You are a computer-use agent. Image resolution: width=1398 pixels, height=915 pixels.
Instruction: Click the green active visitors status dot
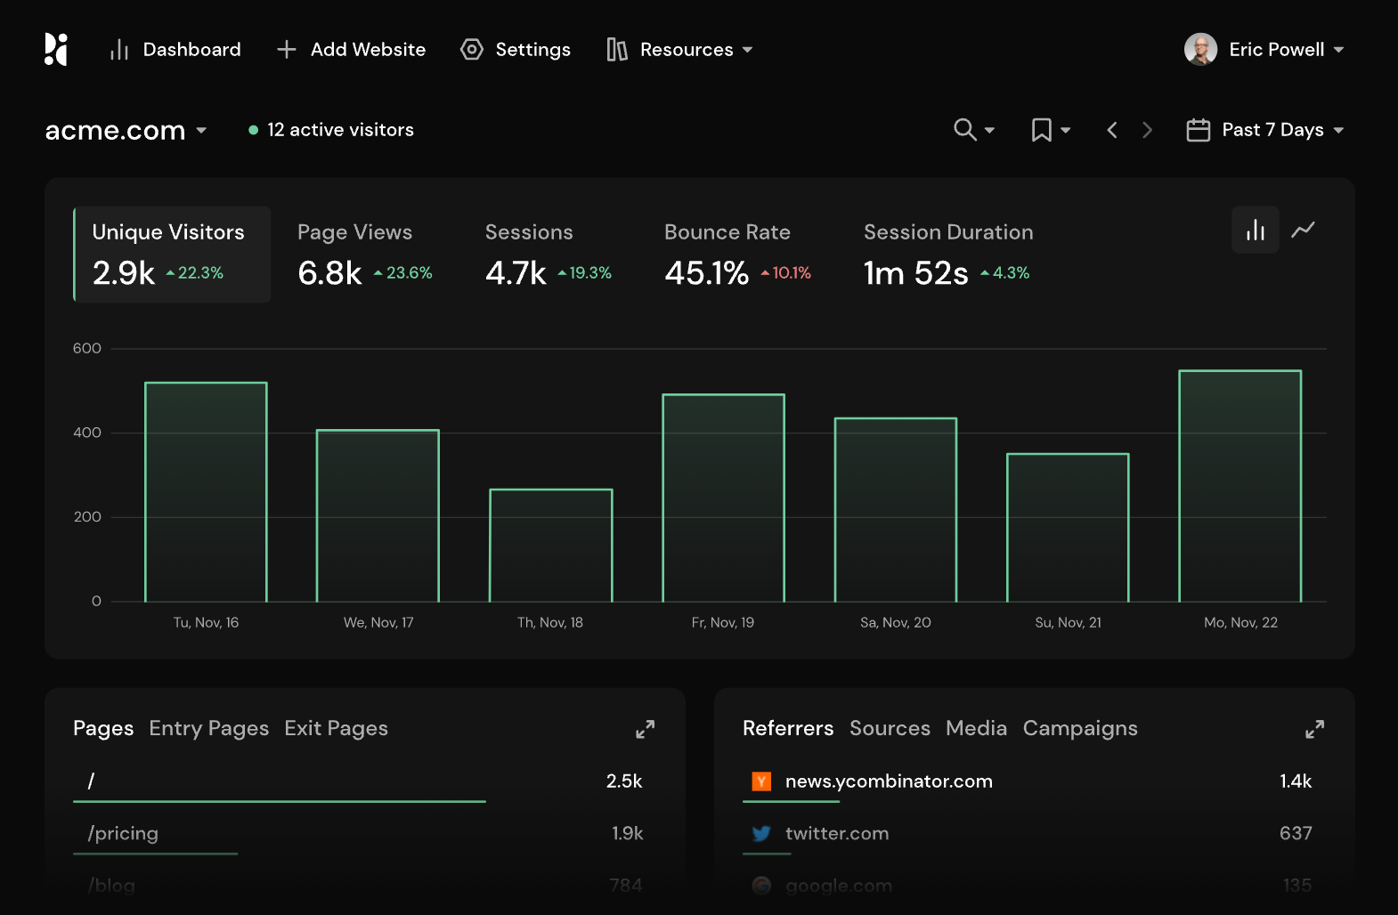pos(254,130)
